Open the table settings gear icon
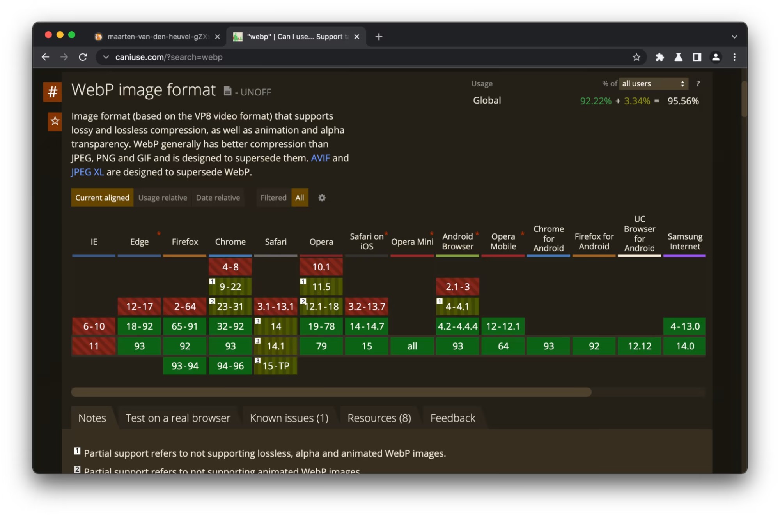Viewport: 780px width, 517px height. (322, 198)
